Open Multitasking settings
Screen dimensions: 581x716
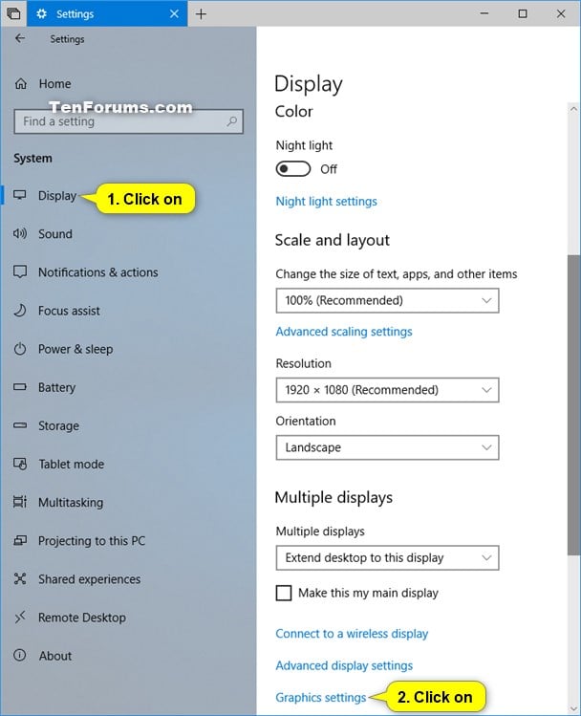(71, 502)
